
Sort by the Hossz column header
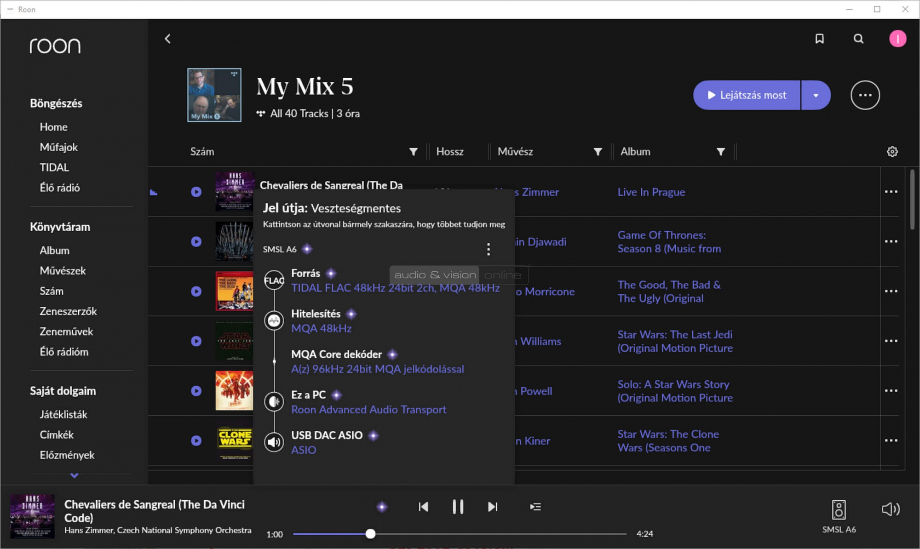(x=449, y=152)
